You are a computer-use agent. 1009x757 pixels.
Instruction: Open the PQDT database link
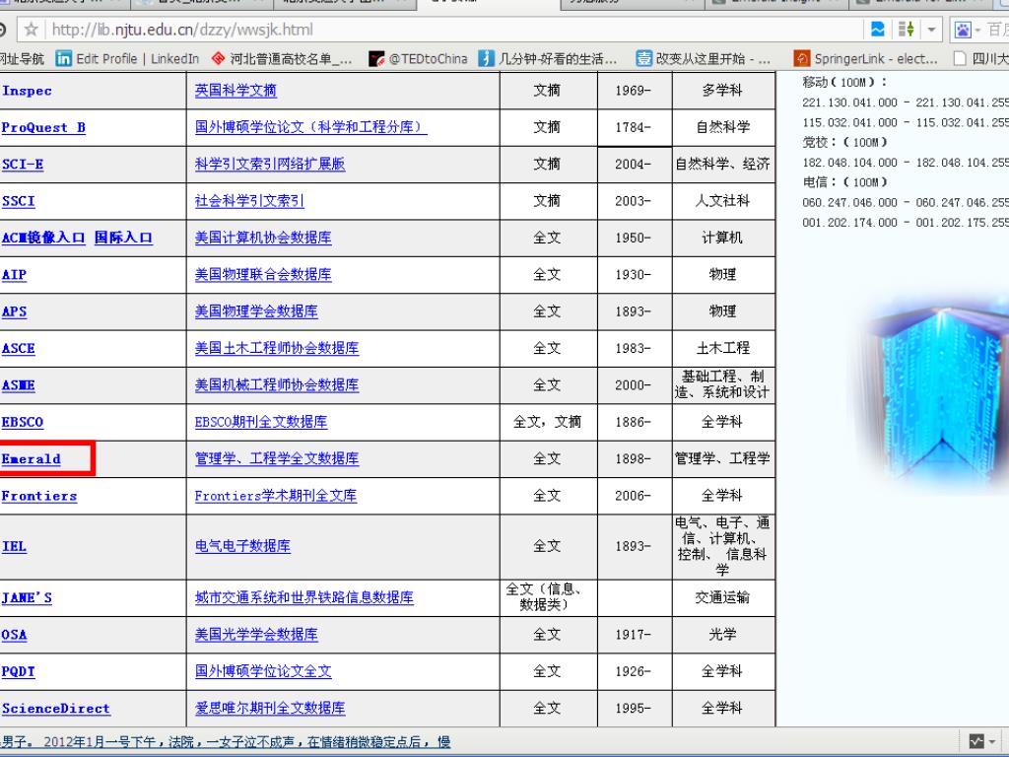click(18, 671)
